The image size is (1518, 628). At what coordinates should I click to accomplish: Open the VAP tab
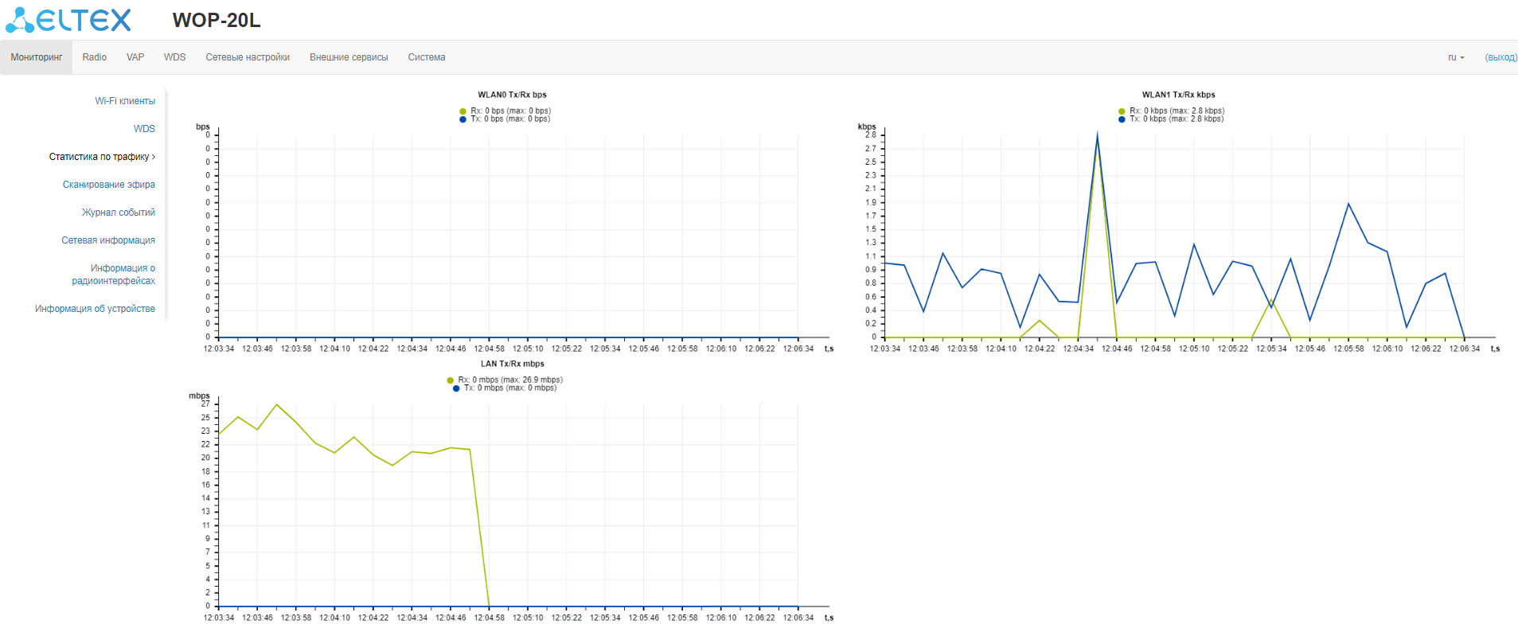(x=135, y=57)
